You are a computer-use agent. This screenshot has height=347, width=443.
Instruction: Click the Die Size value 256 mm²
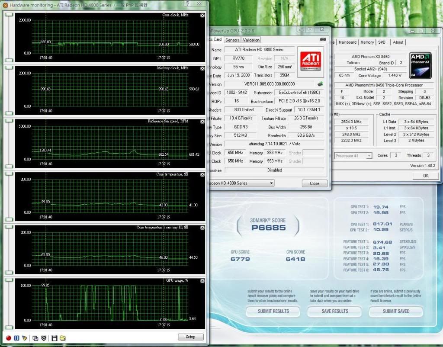pyautogui.click(x=285, y=67)
